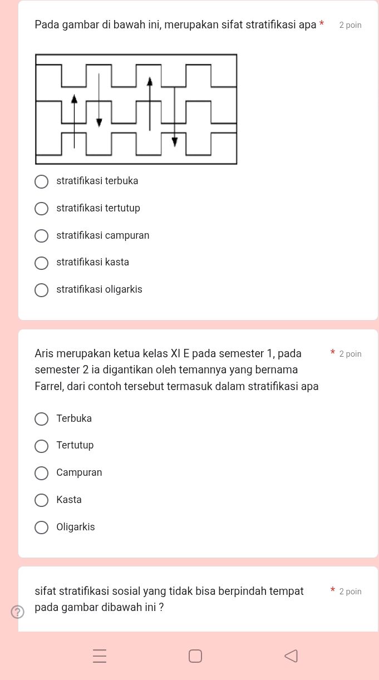Tap the third question about sifat stratifikasi sosial
The width and height of the screenshot is (379, 680).
pyautogui.click(x=169, y=599)
